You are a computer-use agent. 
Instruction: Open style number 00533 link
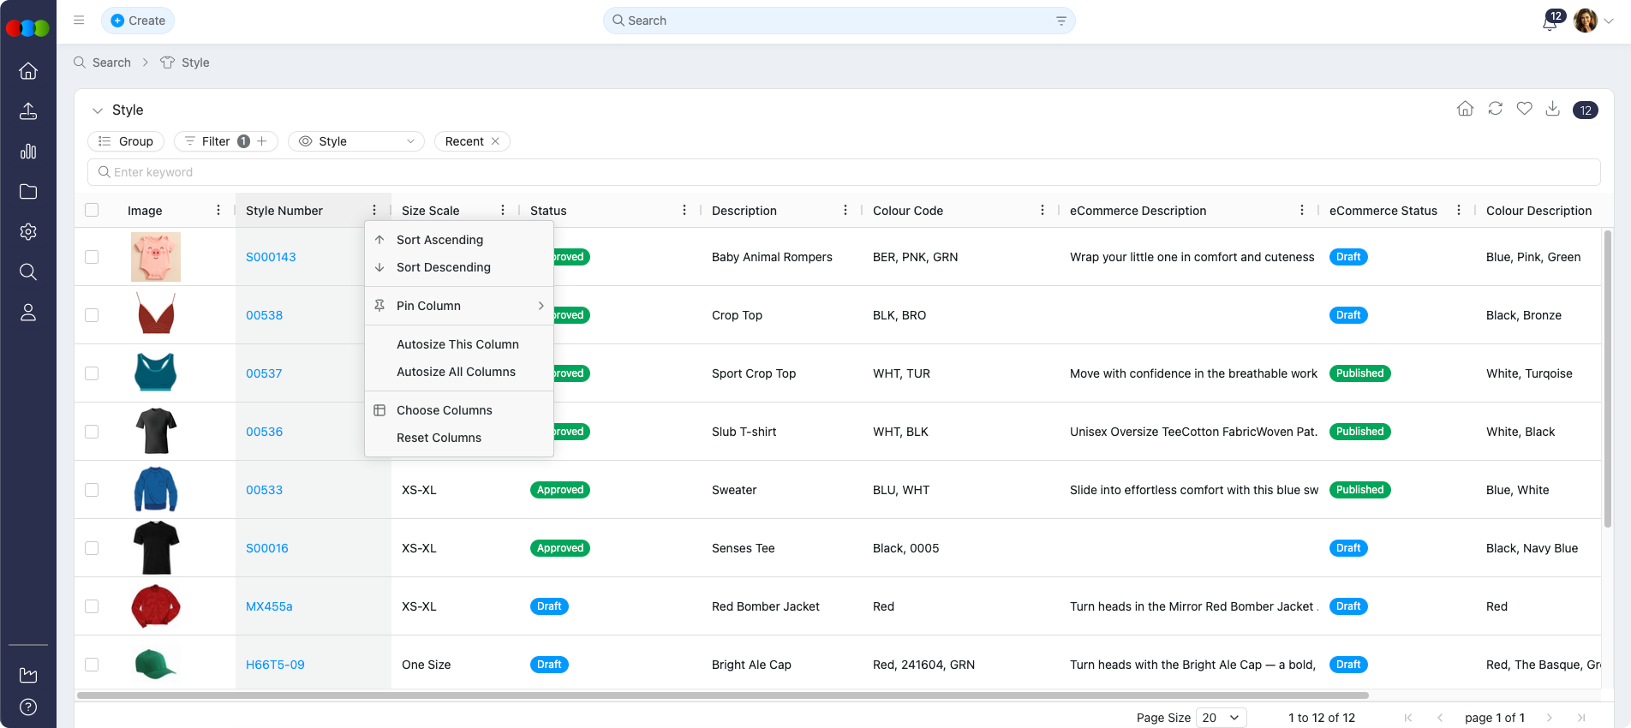[264, 490]
